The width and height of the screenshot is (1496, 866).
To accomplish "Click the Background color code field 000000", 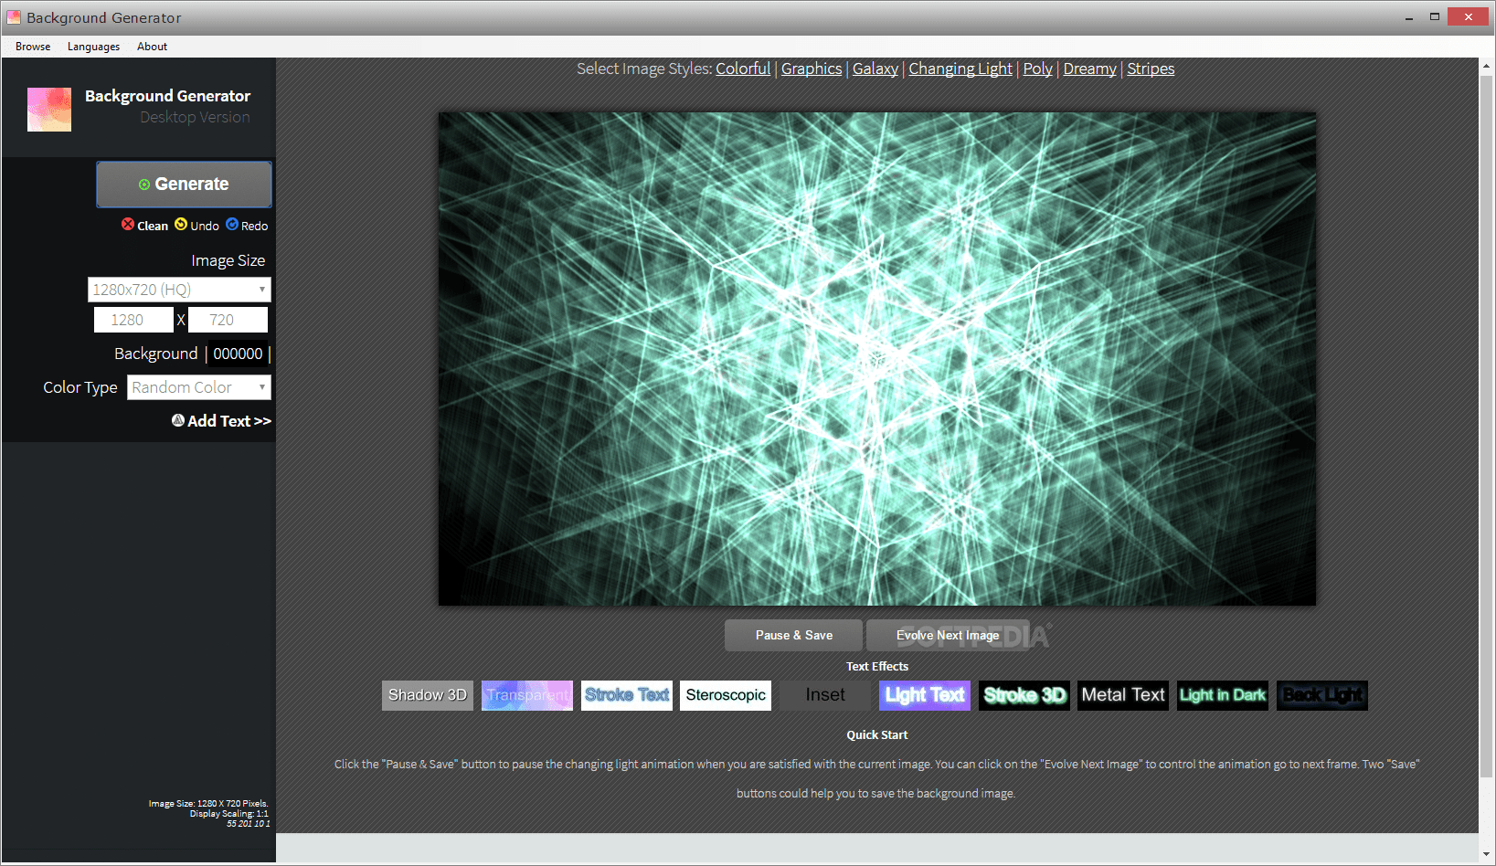I will 238,354.
